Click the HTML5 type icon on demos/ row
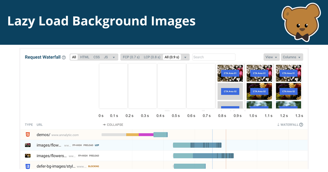 point(28,134)
